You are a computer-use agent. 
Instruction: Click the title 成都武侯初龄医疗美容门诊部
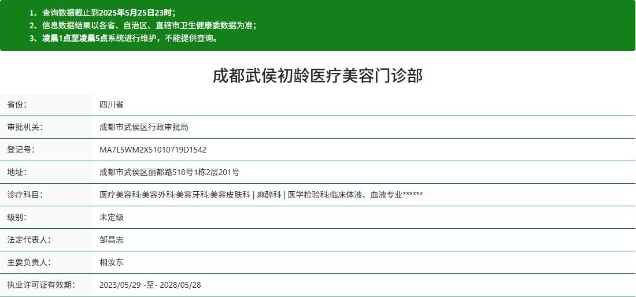click(x=317, y=76)
